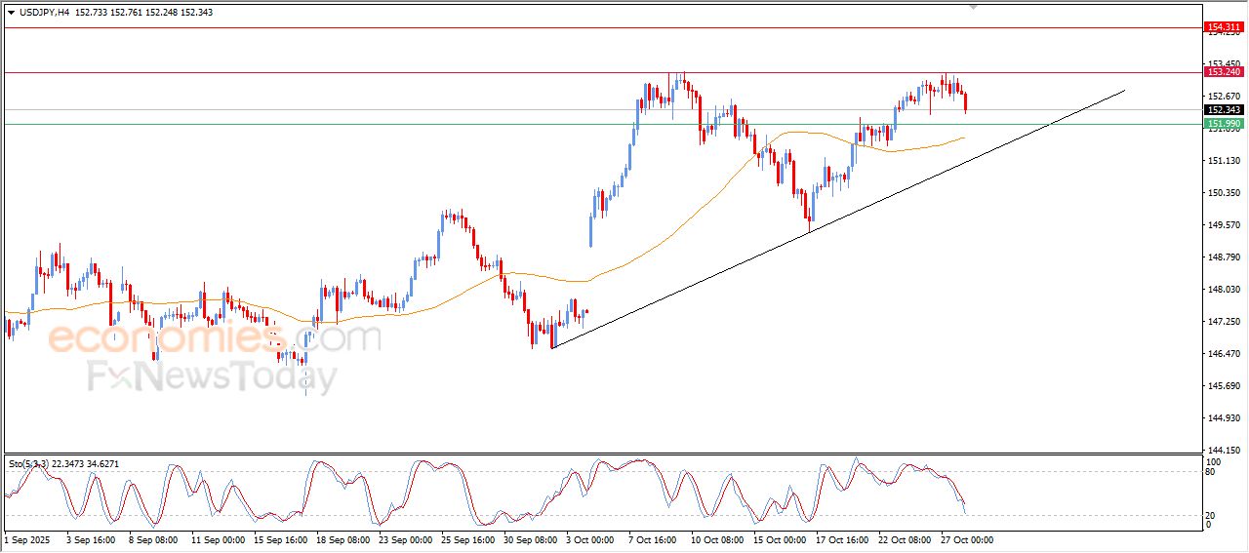
Task: Click the economies.com watermark logo
Action: click(x=213, y=338)
